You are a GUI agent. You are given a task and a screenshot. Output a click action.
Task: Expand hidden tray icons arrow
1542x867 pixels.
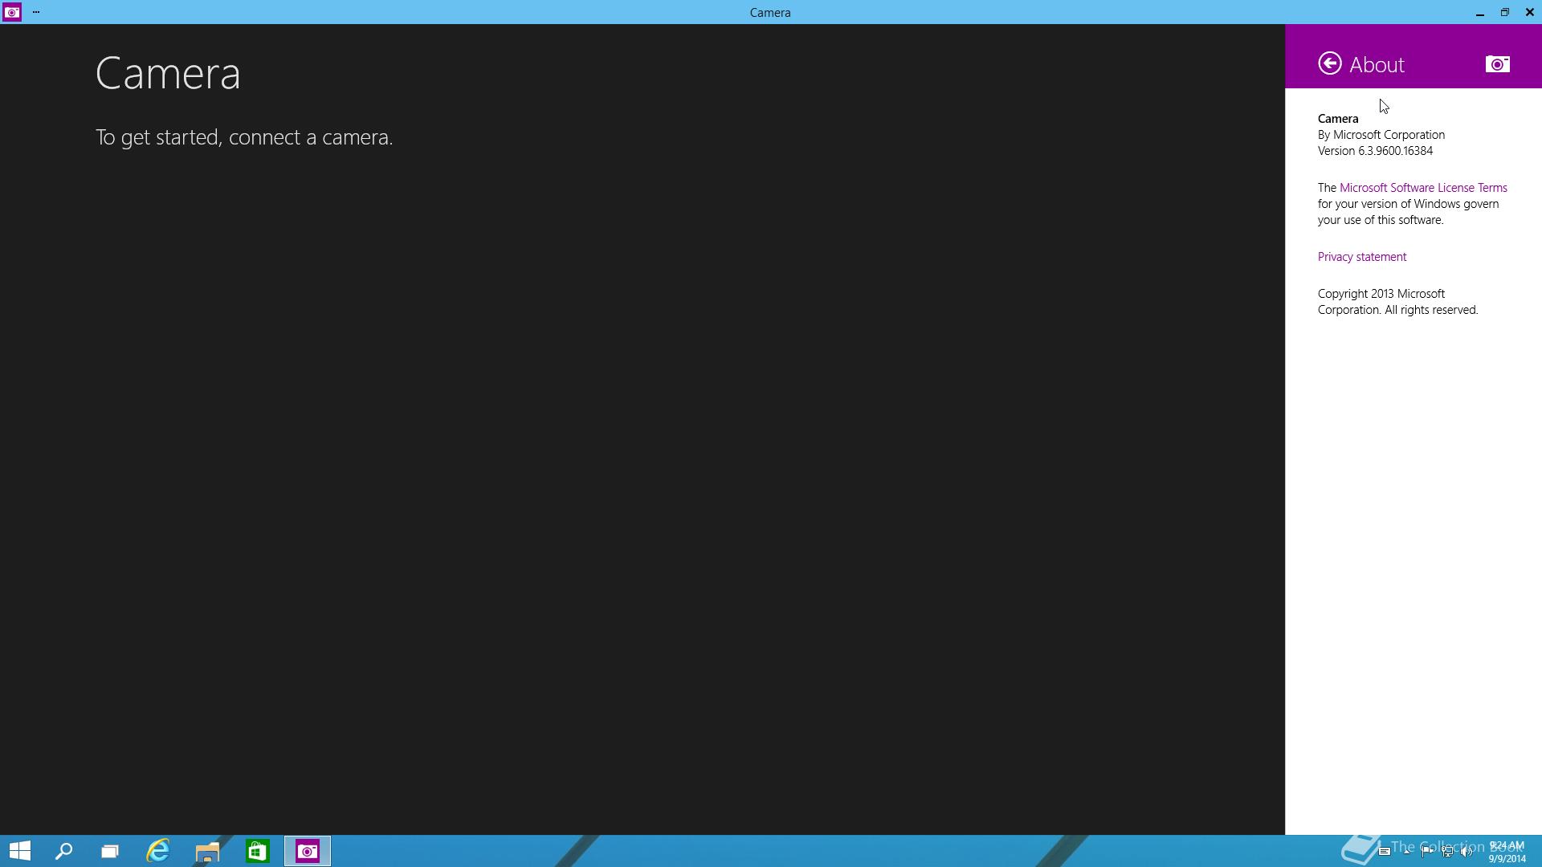click(1406, 852)
